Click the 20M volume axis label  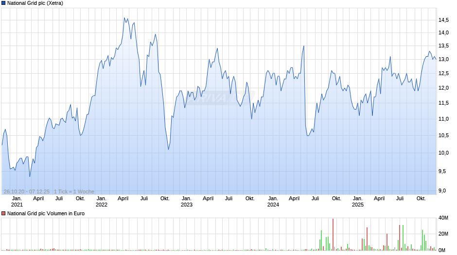443,234
